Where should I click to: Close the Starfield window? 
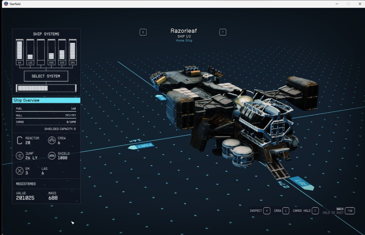[x=360, y=4]
